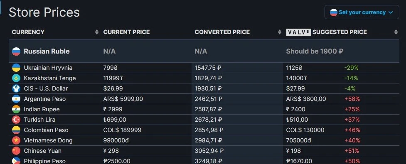406x164 pixels.
Task: Click the Indian Rupee flag icon
Action: coord(16,109)
